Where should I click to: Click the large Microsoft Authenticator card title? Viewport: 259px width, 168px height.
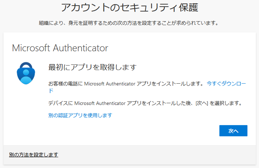pyautogui.click(x=60, y=48)
